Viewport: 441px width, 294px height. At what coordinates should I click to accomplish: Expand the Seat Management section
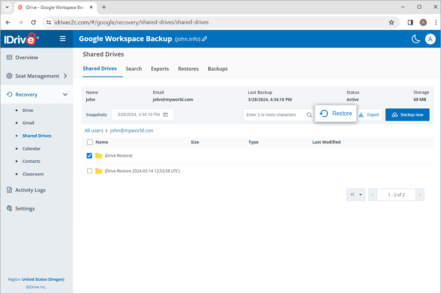(x=66, y=76)
